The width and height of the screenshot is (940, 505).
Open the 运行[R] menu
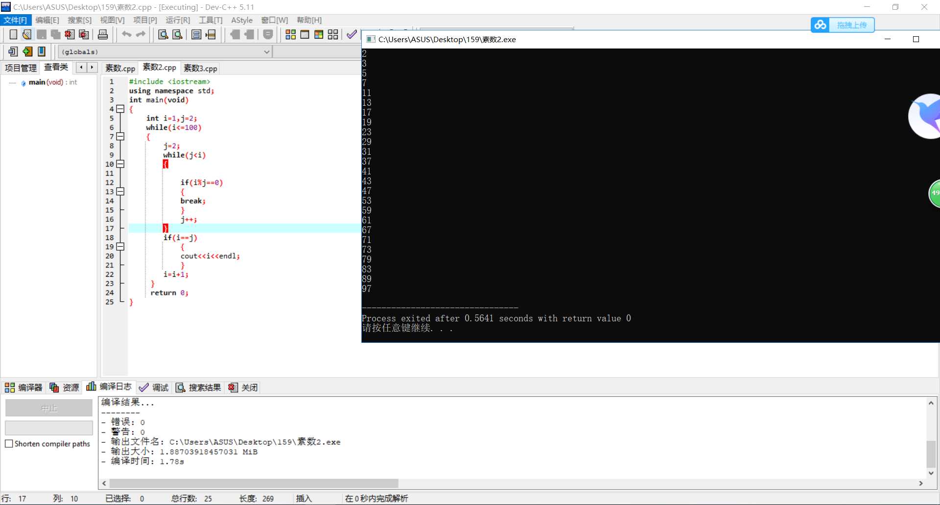coord(178,20)
